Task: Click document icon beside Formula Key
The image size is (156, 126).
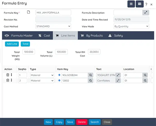Action: pyautogui.click(x=29, y=12)
